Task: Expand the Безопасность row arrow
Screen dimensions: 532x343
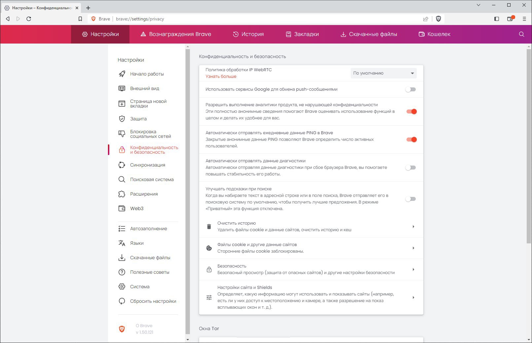Action: 413,269
